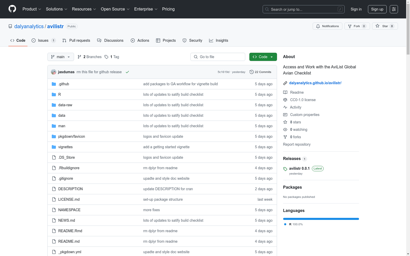Click the NEWS.md file icon
The width and height of the screenshot is (410, 256).
point(54,220)
